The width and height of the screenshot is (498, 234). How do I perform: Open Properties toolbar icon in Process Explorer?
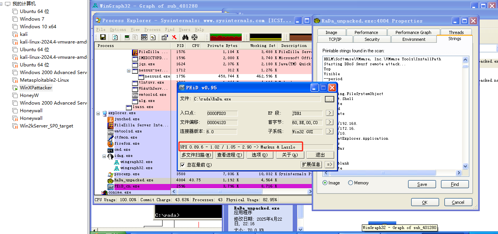[x=165, y=37]
